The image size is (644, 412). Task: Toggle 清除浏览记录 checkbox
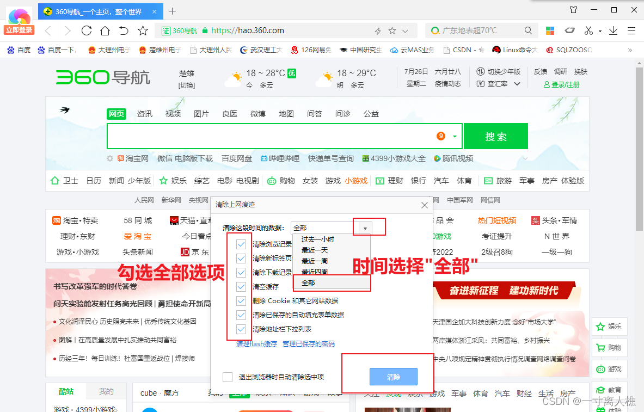point(241,244)
